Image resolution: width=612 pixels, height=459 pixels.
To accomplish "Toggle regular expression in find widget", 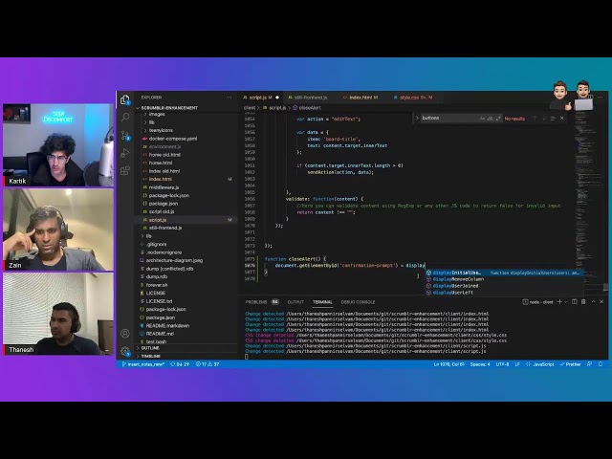I will coord(498,119).
